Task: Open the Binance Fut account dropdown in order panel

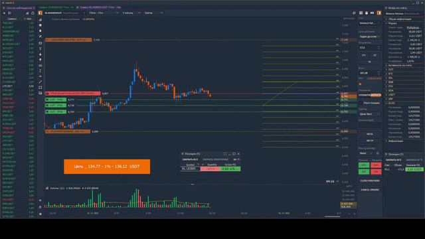Action: 370,23
